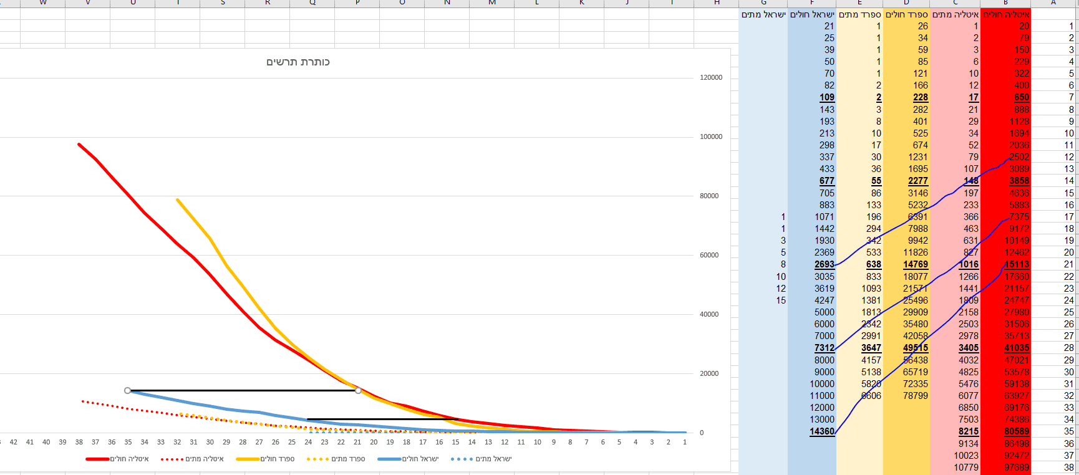The height and width of the screenshot is (475, 1079).
Task: Click the איטליה מתים legend entry
Action: 192,459
